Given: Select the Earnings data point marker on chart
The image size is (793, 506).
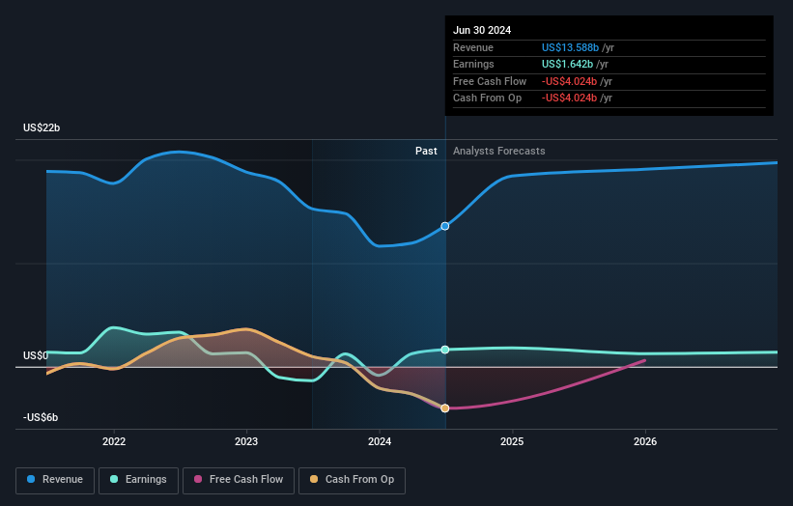Looking at the screenshot, I should click(445, 350).
